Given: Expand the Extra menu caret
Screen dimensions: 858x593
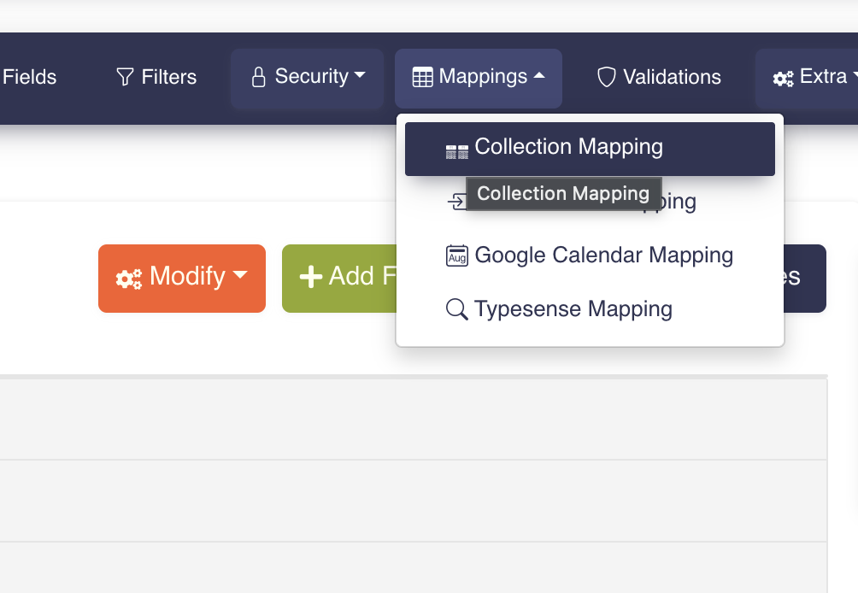Looking at the screenshot, I should coord(855,77).
